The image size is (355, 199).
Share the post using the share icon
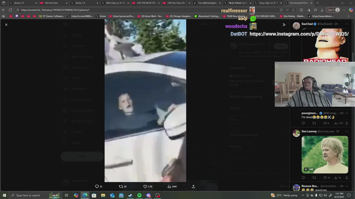click(193, 187)
